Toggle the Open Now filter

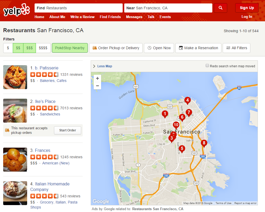pos(159,48)
